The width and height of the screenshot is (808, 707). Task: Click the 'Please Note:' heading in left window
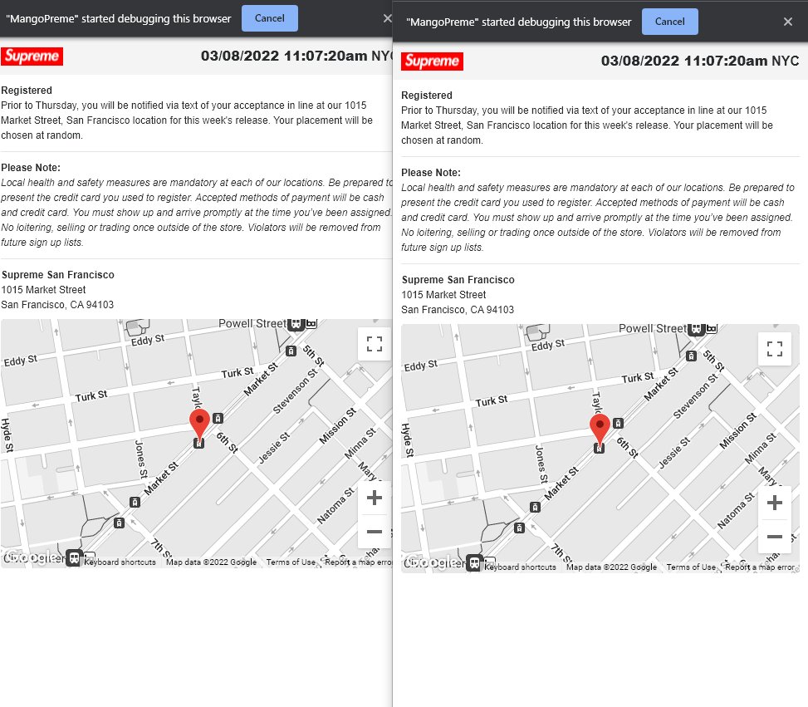tap(31, 168)
